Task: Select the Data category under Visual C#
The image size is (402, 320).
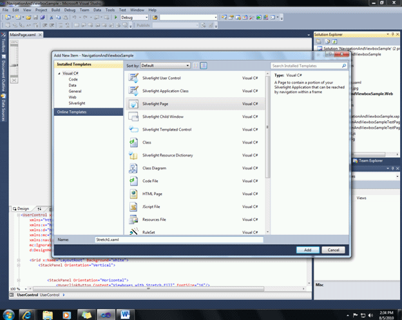Action: coord(72,86)
